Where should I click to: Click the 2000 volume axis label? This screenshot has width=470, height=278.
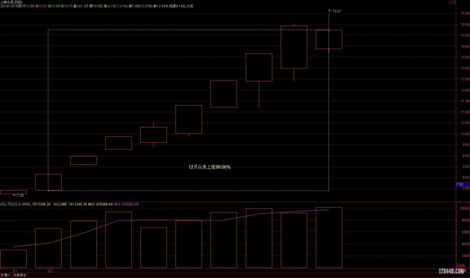coord(466,256)
